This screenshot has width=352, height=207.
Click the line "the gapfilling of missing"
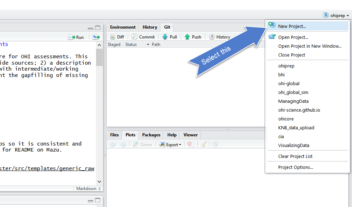44,75
